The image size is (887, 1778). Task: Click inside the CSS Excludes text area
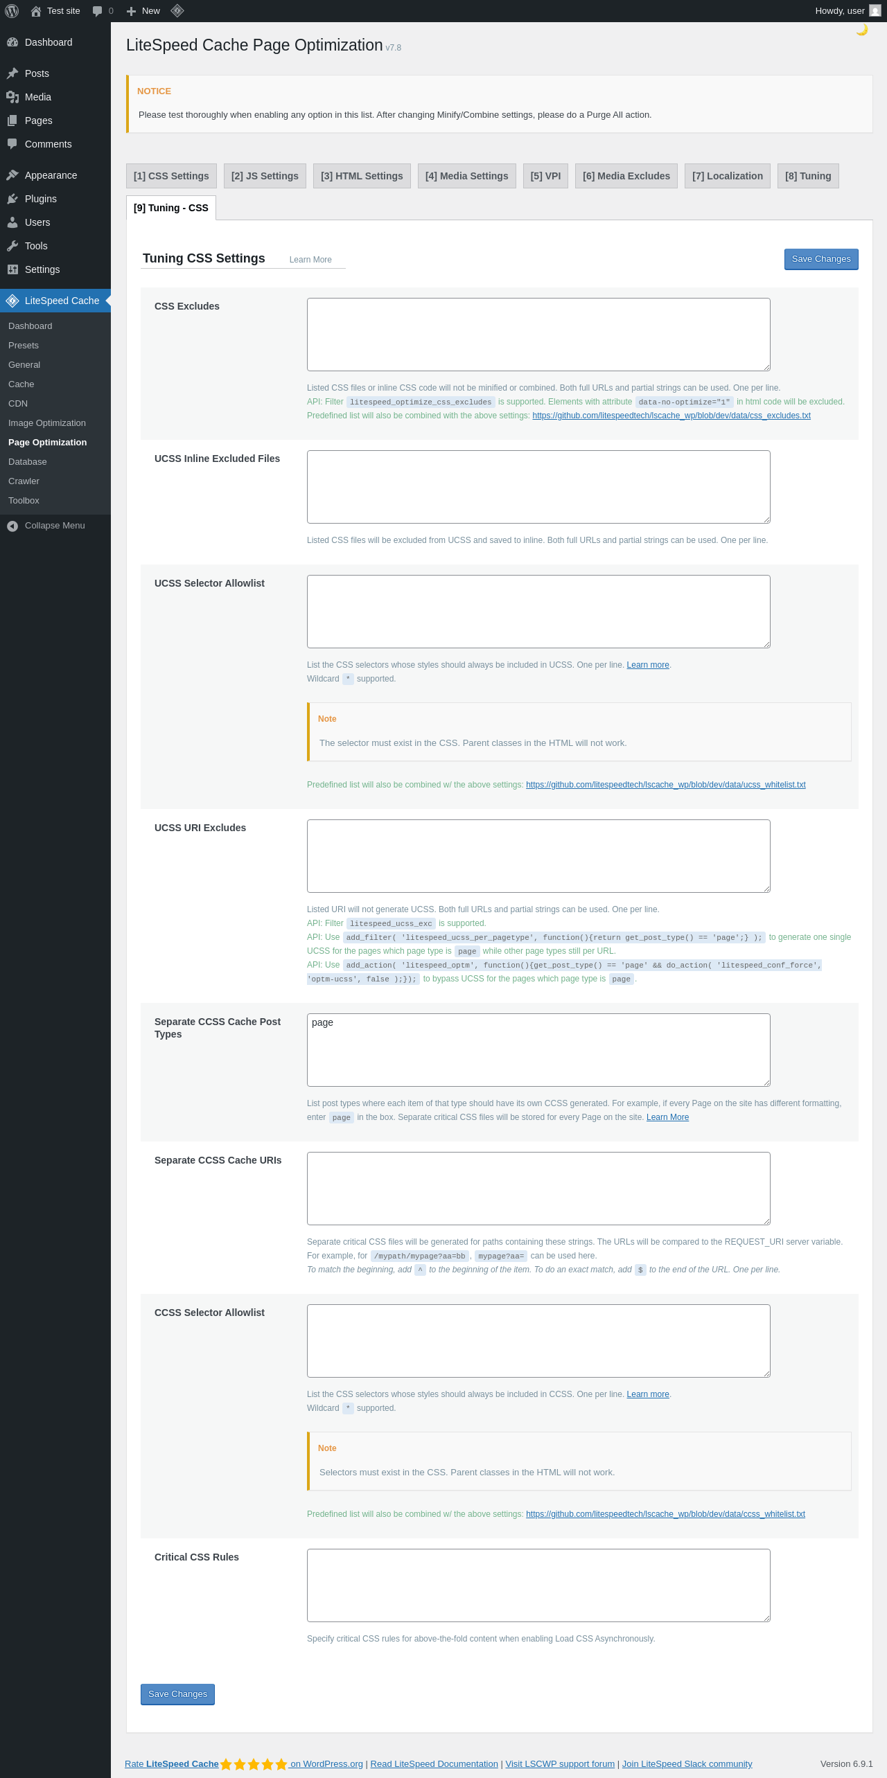538,335
